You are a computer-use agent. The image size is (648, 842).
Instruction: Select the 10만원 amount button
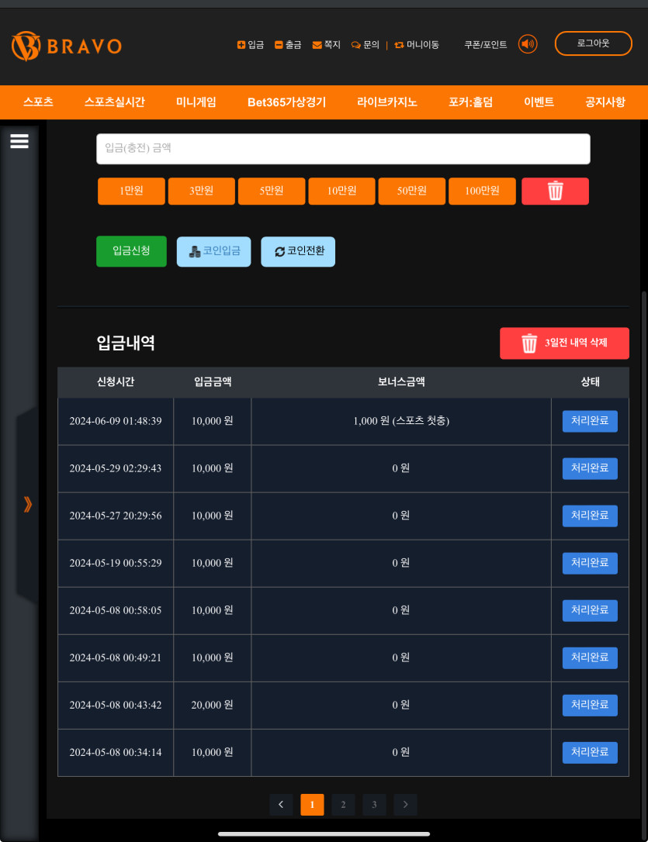(x=341, y=191)
